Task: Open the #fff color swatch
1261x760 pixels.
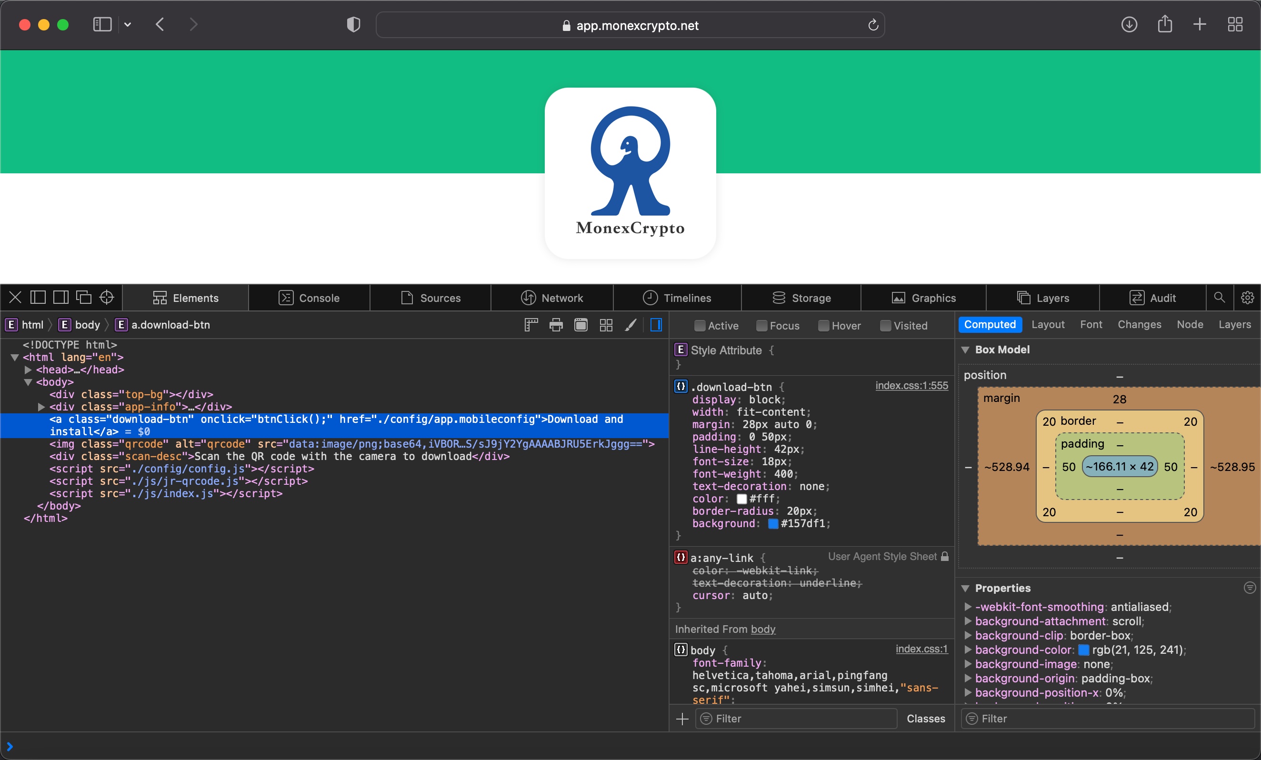Action: pos(741,499)
